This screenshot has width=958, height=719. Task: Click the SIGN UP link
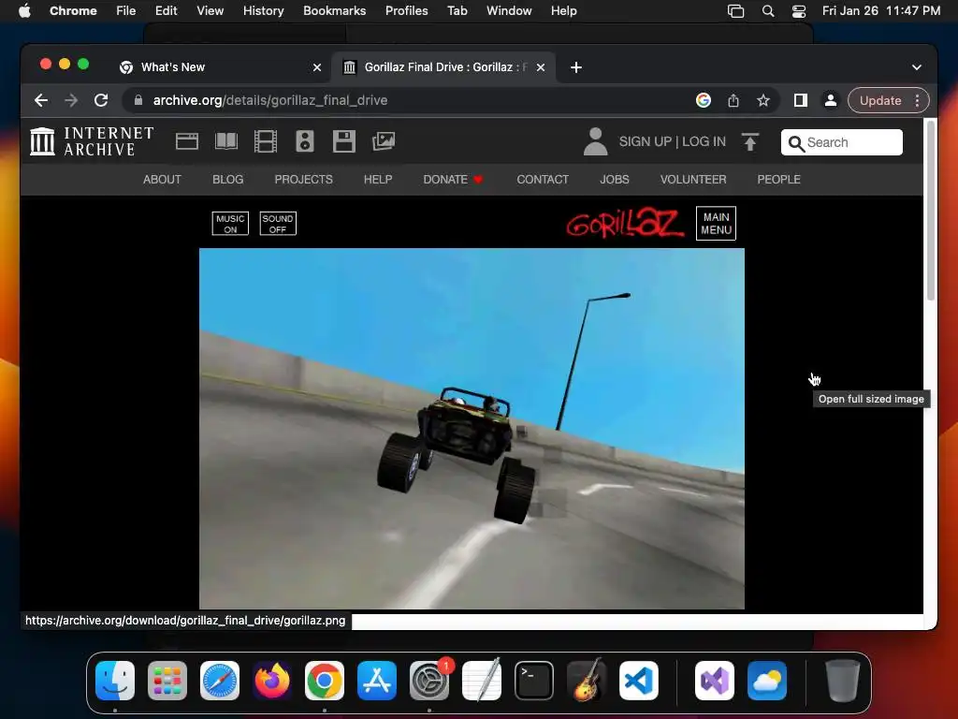click(646, 142)
